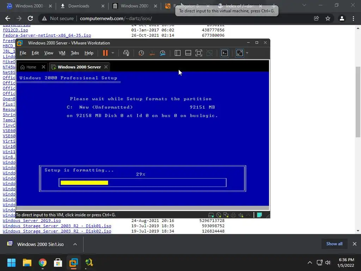The height and width of the screenshot is (271, 361).
Task: Open Fedora-Server-netinst-x86_64-35.iso link
Action: [x=47, y=35]
